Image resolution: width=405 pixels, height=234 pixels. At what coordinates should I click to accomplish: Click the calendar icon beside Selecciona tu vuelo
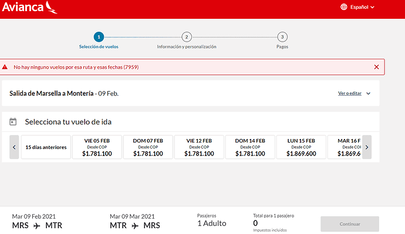tap(13, 121)
